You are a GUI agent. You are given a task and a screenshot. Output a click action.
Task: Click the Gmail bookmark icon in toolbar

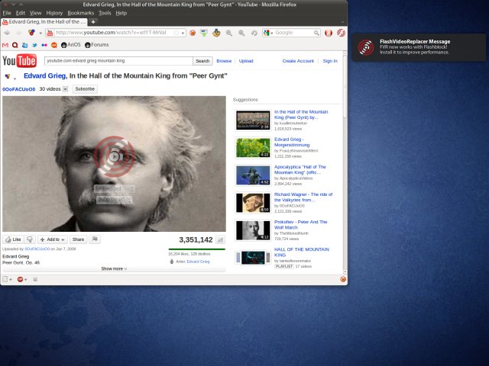pos(6,44)
